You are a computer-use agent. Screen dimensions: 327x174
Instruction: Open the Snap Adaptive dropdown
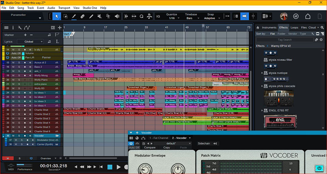point(210,18)
